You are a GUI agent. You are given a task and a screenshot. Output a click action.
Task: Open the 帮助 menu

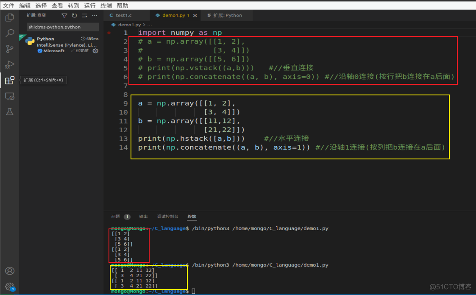[x=122, y=6]
